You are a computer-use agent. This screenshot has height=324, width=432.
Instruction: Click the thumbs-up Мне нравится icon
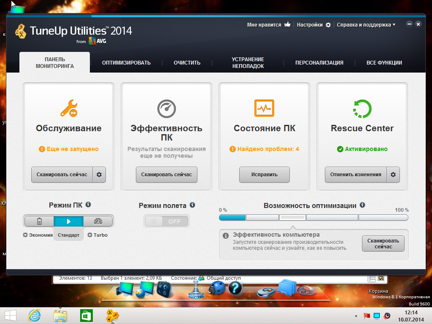(287, 24)
